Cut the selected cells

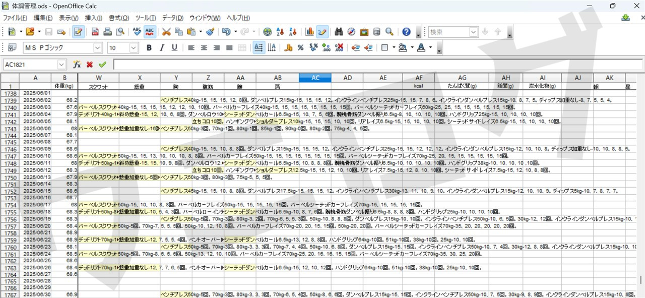click(166, 32)
